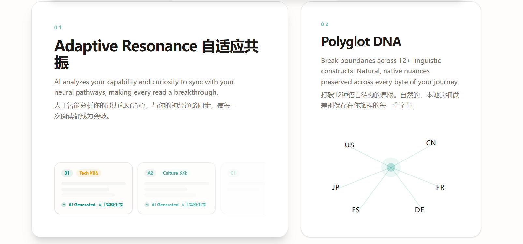
Task: Select the Culture 文化 tag
Action: point(175,173)
